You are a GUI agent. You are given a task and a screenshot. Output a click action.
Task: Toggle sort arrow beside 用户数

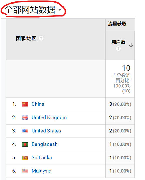click(x=131, y=45)
